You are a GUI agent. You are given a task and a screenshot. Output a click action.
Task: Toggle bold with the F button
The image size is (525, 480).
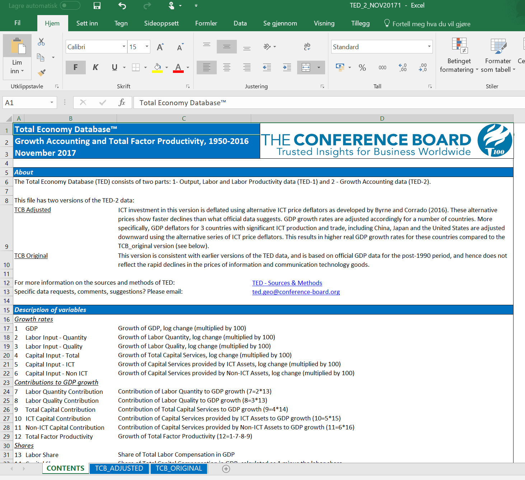coord(75,67)
